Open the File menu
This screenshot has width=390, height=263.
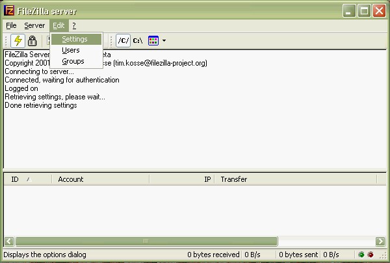[x=11, y=25]
